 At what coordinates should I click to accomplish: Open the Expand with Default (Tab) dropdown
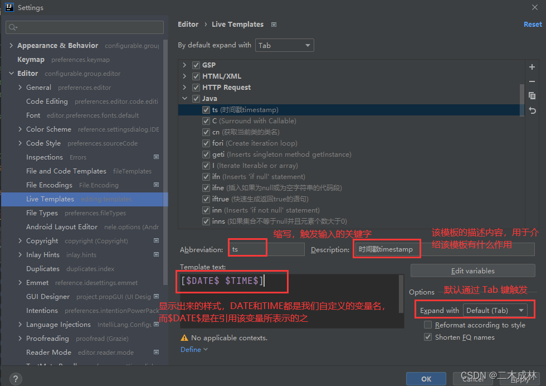tap(495, 310)
